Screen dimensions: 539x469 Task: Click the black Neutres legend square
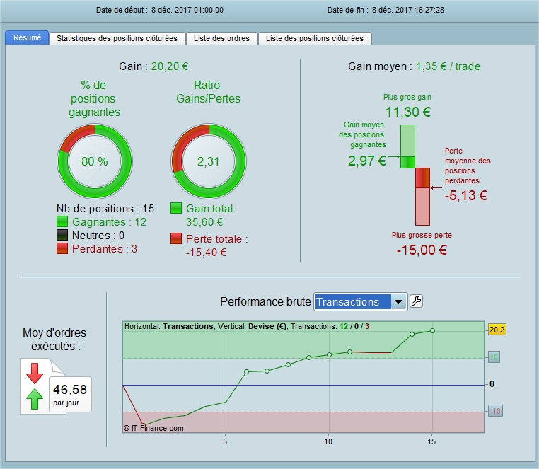click(62, 235)
